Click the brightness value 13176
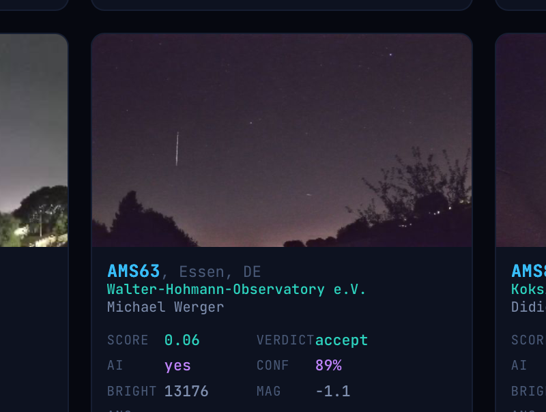 click(186, 391)
